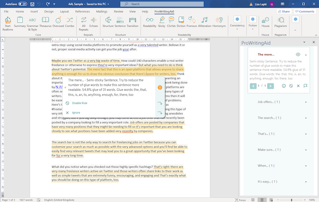This screenshot has height=202, width=319.
Task: Expand the 'That's... (1)' item
Action: (x=306, y=134)
